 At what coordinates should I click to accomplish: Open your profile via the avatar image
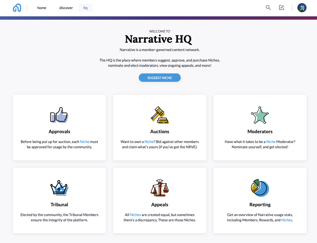pyautogui.click(x=301, y=7)
